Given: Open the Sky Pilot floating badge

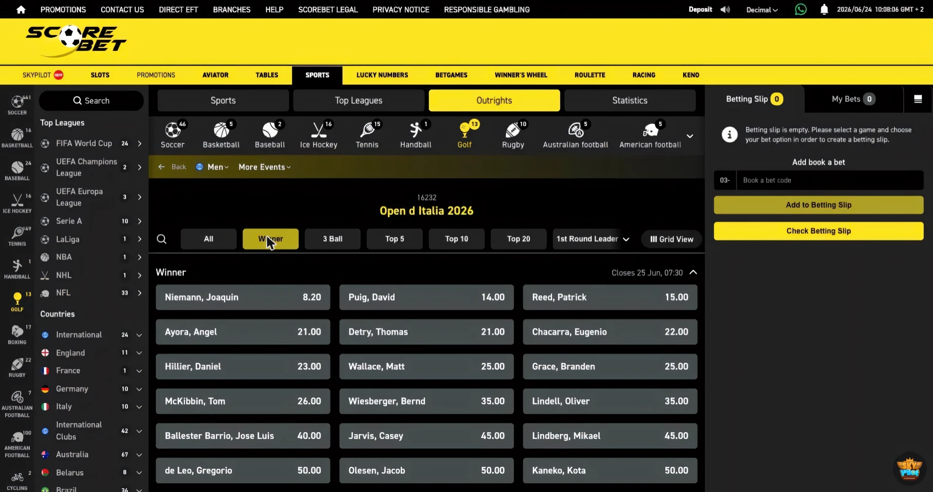Looking at the screenshot, I should pyautogui.click(x=909, y=469).
